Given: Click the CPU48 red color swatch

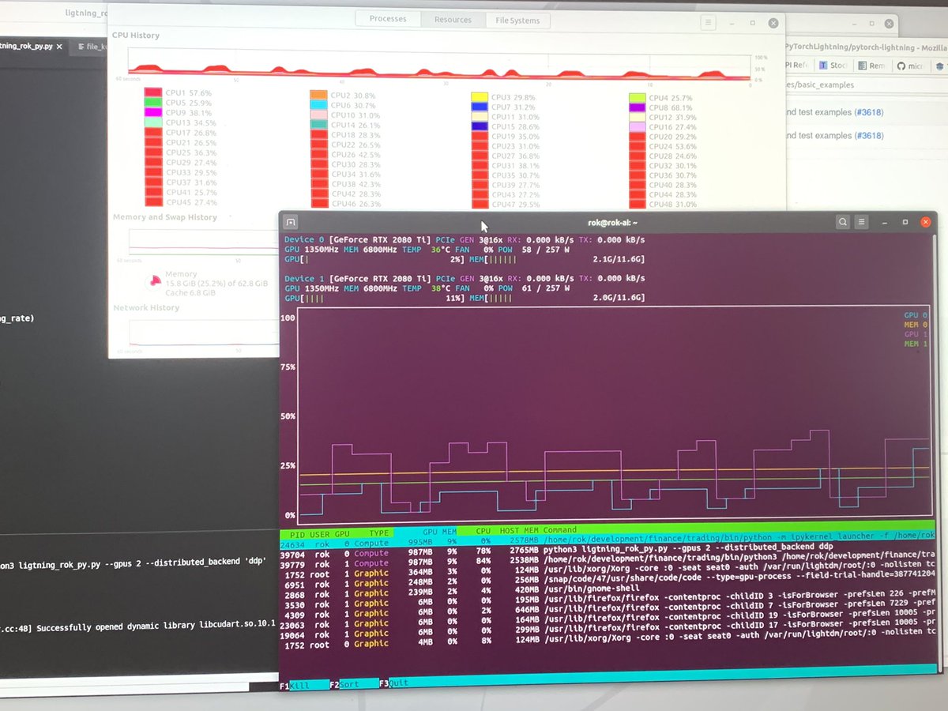Looking at the screenshot, I should click(x=638, y=205).
